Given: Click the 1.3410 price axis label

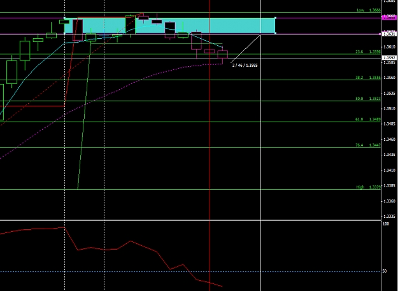Looking at the screenshot, I should pos(390,170).
